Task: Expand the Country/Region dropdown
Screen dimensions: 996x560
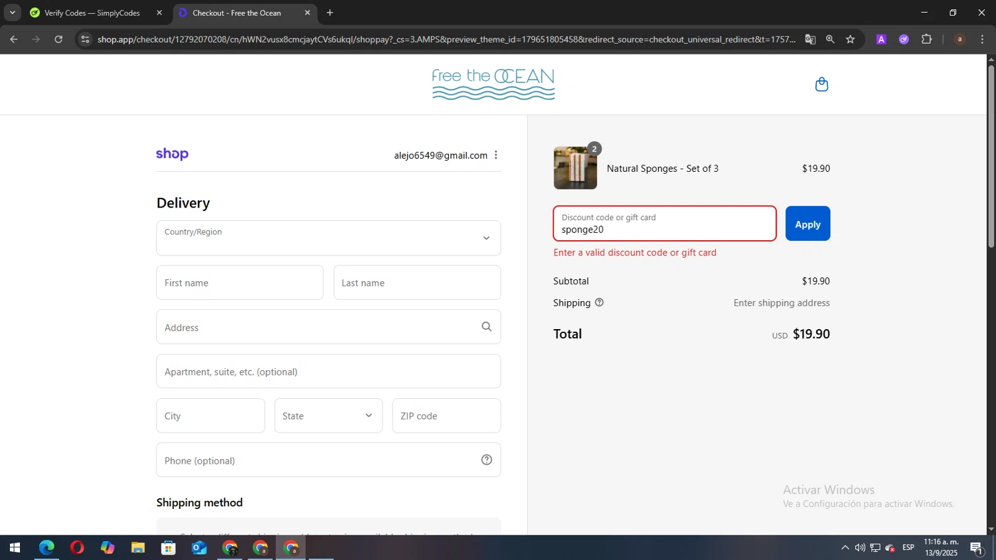Action: (329, 238)
